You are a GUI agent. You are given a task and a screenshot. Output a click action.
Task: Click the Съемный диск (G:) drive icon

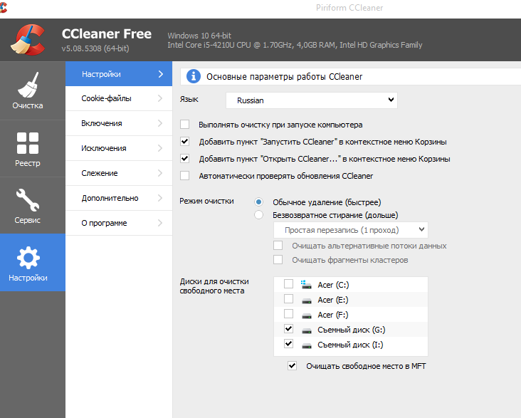(x=306, y=330)
